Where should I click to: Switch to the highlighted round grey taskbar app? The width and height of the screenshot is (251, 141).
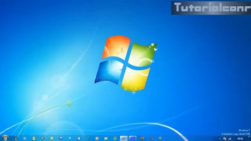124,138
